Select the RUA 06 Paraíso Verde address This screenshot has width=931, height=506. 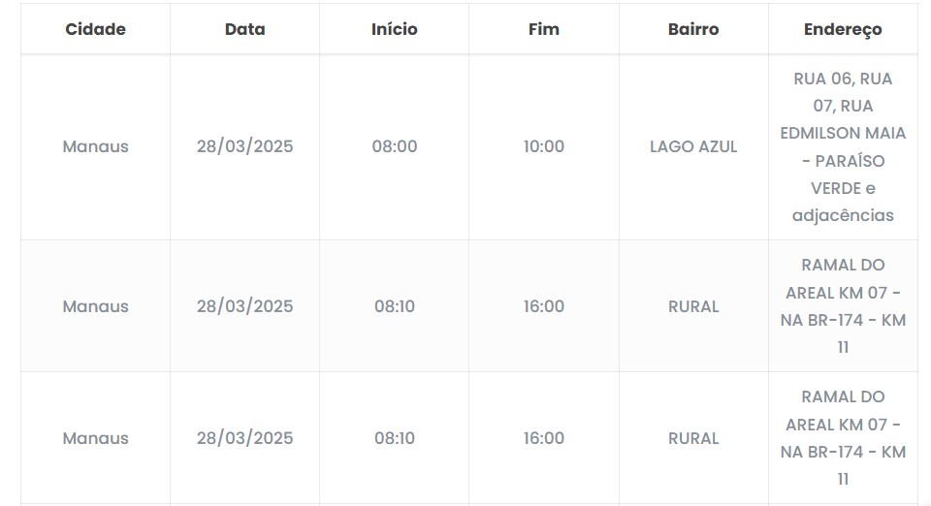[x=843, y=147]
